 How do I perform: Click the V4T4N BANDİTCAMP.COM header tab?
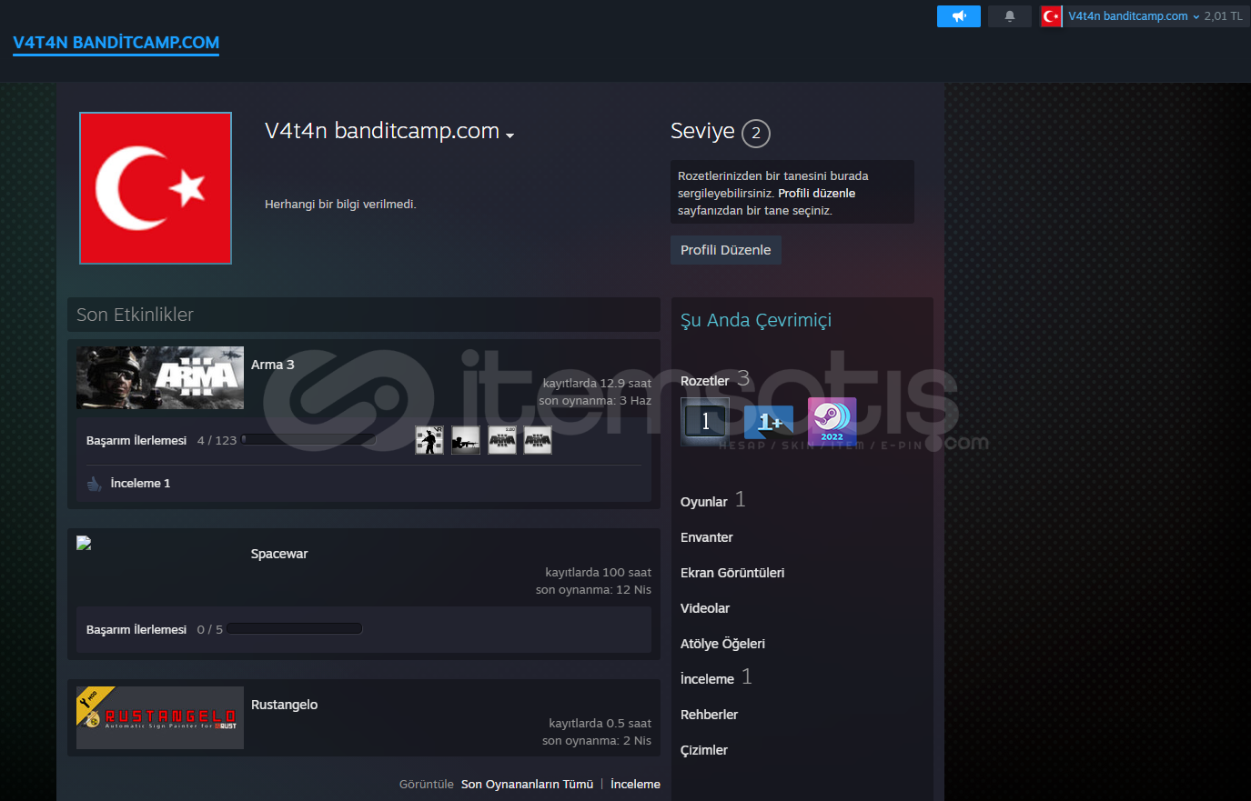[x=116, y=43]
